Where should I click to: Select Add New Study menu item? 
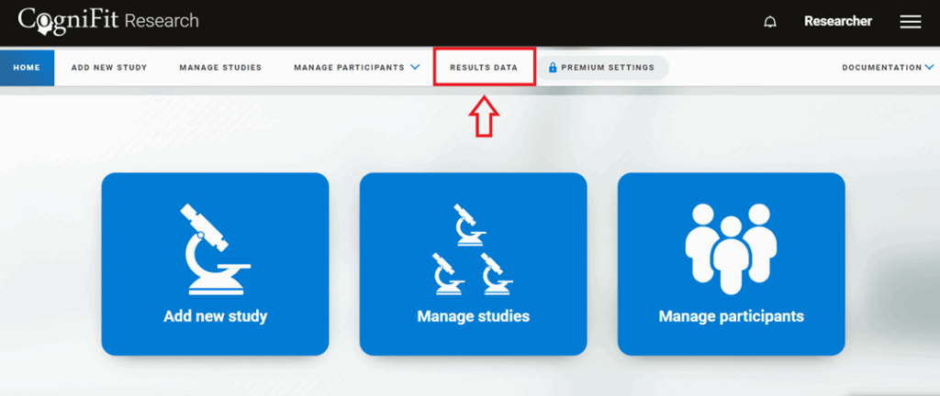(109, 68)
